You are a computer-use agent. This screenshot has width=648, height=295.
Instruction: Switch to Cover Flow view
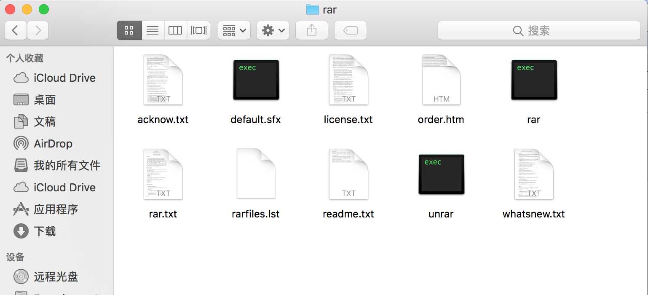[x=199, y=30]
